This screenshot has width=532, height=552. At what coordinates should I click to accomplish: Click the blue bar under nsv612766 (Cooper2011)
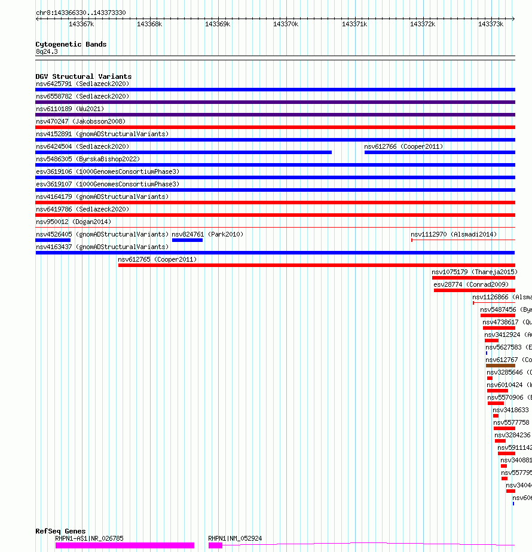tap(440, 152)
